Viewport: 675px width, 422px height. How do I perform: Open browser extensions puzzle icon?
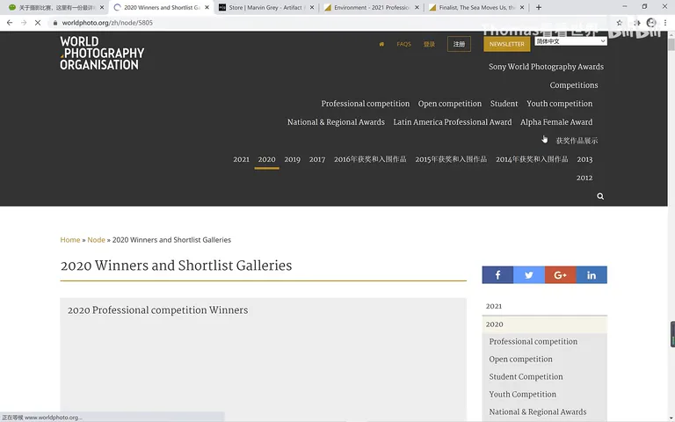pos(636,22)
